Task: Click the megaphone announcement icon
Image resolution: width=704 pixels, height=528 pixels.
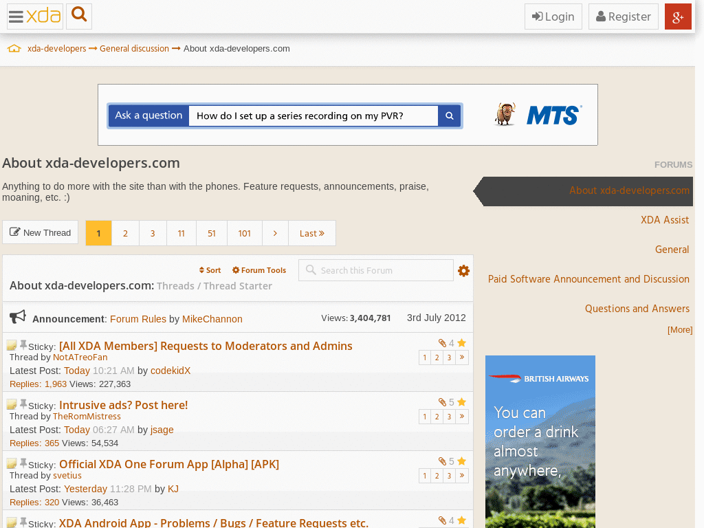Action: point(18,317)
